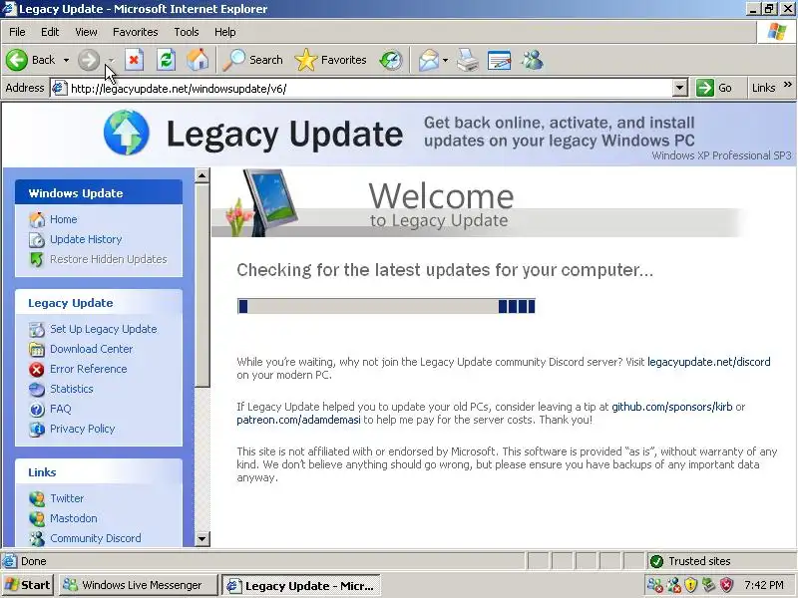Click the Go button
Screen dimensions: 798x598
714,88
